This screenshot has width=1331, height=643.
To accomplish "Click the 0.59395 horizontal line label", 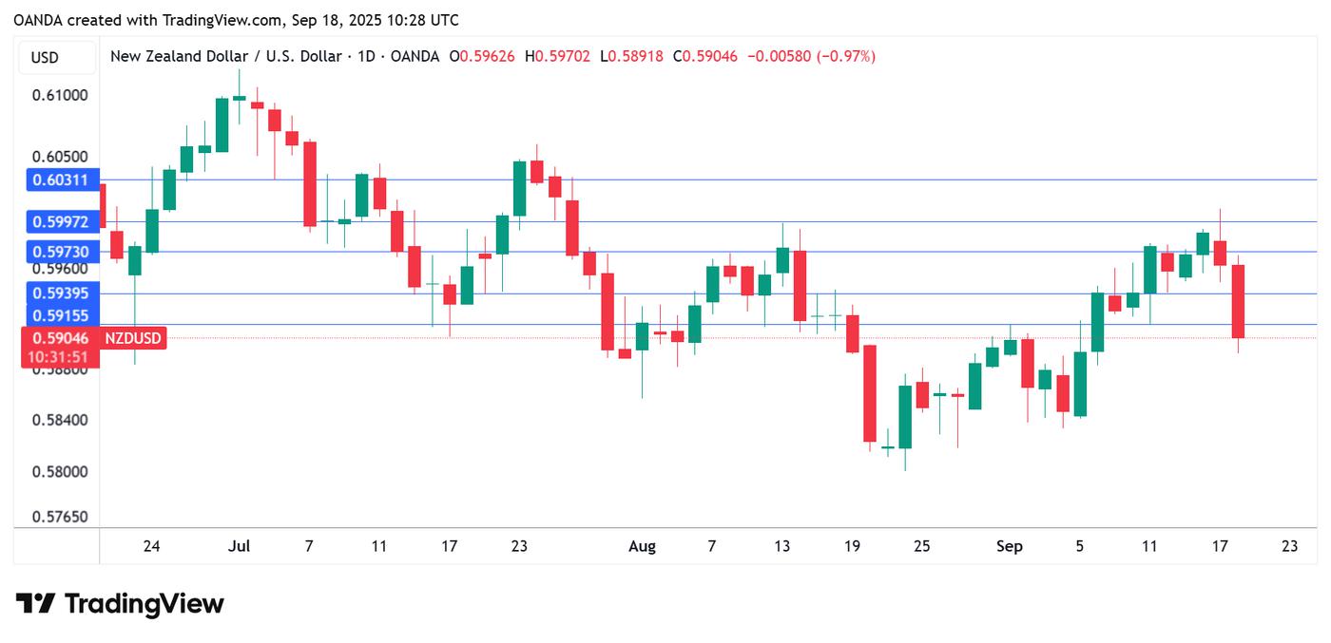I will (61, 293).
